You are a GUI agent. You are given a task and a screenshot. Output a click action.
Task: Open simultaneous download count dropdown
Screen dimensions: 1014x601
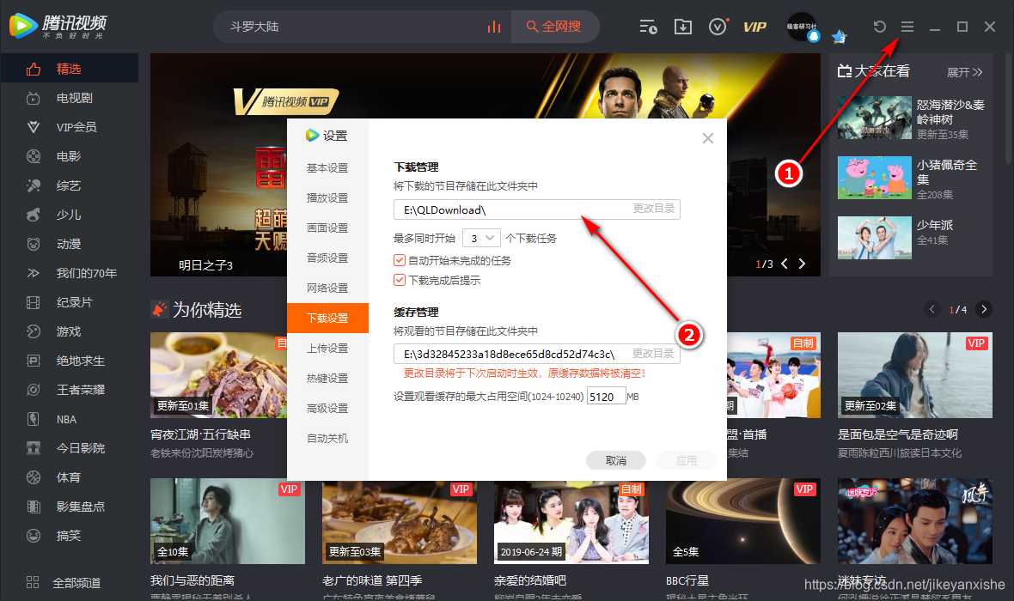[x=481, y=239]
